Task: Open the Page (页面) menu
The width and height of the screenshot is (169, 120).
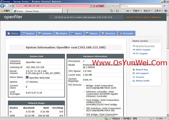Action: (137, 11)
